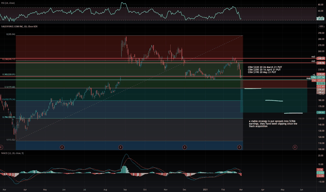Click the 100.00 price scale value
326x192 pixels.
321,149
